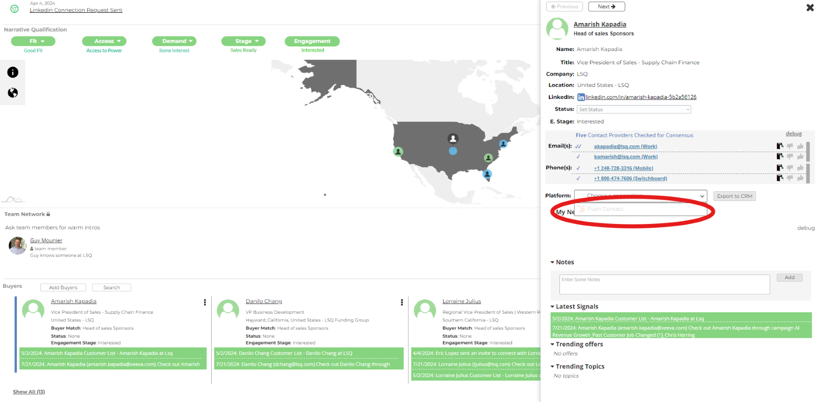
Task: Go to the Previous contact
Action: pos(565,7)
